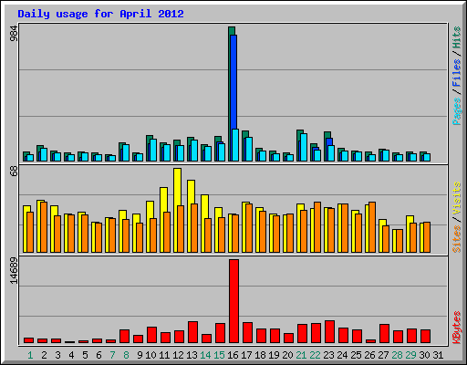Click green day label 15 on the x-axis
This screenshot has height=365, width=467.
click(x=219, y=355)
